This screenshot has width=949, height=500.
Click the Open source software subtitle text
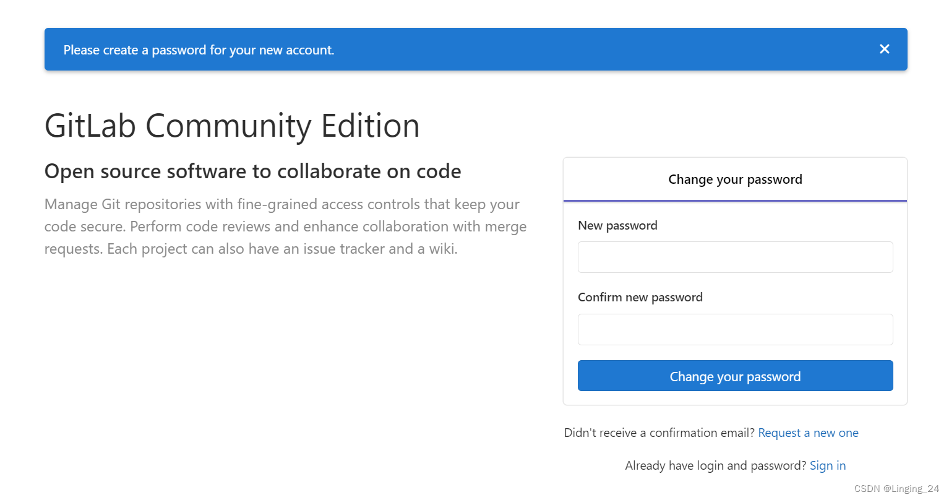[252, 171]
